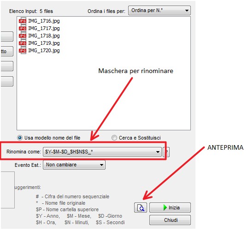
Task: Select file IMG_1717.jpg in the list
Action: tap(44, 28)
